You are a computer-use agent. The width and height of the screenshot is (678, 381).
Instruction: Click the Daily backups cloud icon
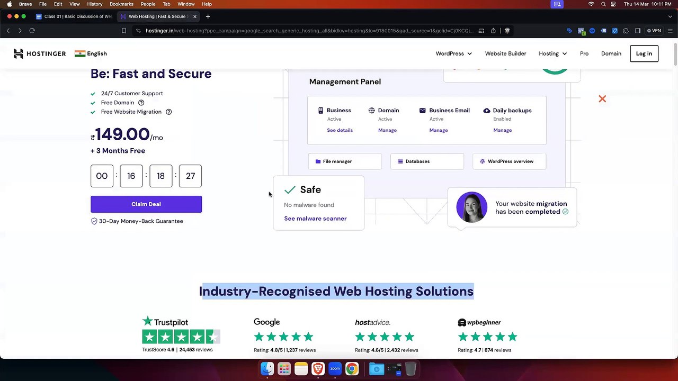click(486, 111)
